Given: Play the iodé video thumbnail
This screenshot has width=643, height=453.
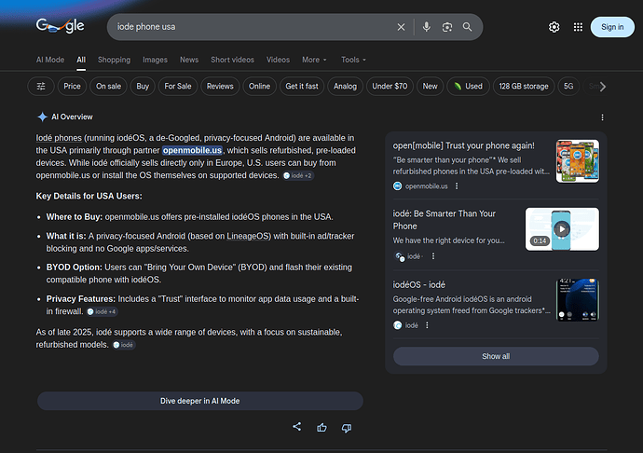Looking at the screenshot, I should click(561, 228).
